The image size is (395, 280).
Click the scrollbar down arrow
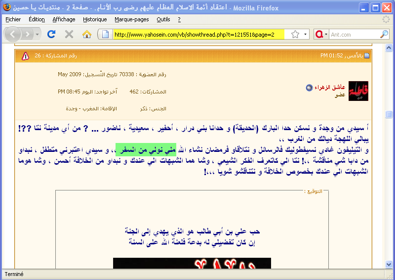[x=389, y=264]
